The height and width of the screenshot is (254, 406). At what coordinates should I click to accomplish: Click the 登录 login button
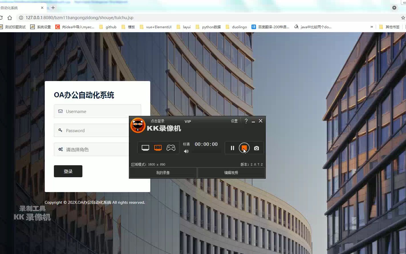pyautogui.click(x=68, y=171)
